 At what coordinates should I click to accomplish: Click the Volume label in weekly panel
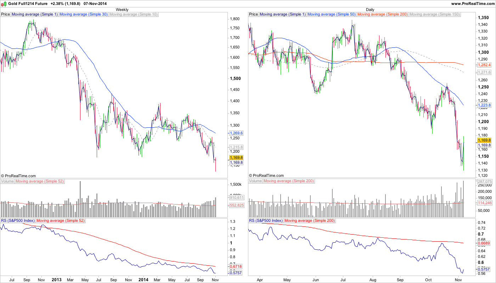(x=7, y=181)
